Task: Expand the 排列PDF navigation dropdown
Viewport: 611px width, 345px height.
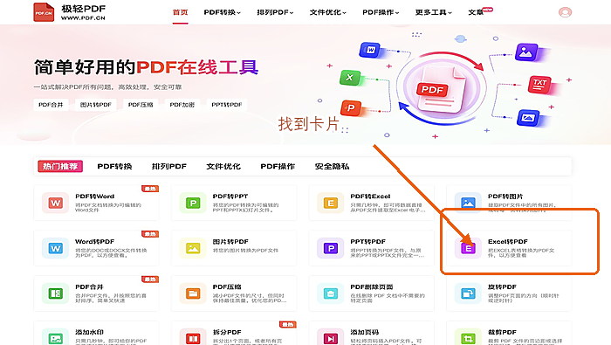Action: 275,12
